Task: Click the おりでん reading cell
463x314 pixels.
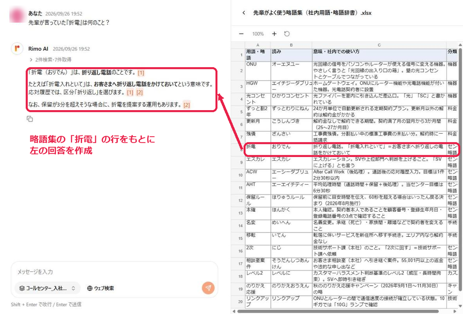Action: [292, 150]
